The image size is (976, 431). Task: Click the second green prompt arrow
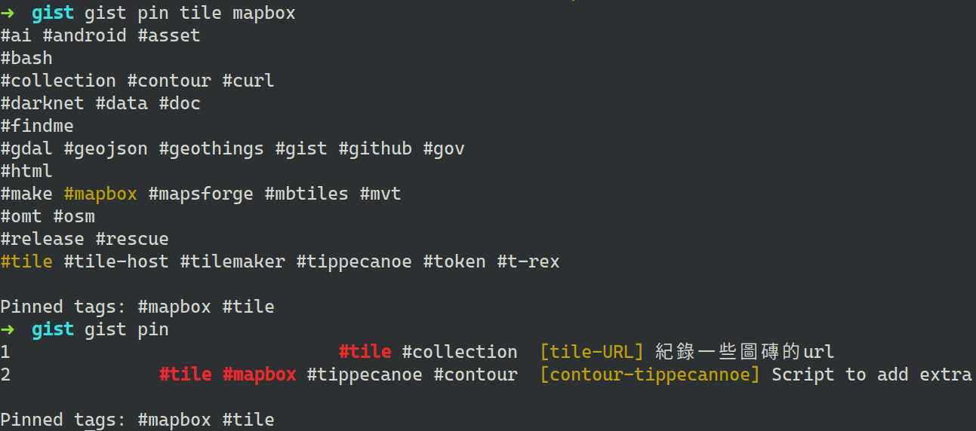7,329
